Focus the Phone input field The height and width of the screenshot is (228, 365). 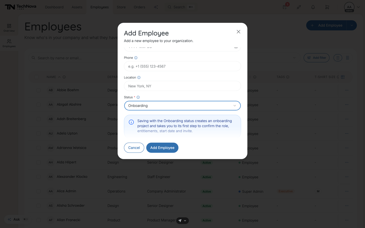click(x=182, y=66)
